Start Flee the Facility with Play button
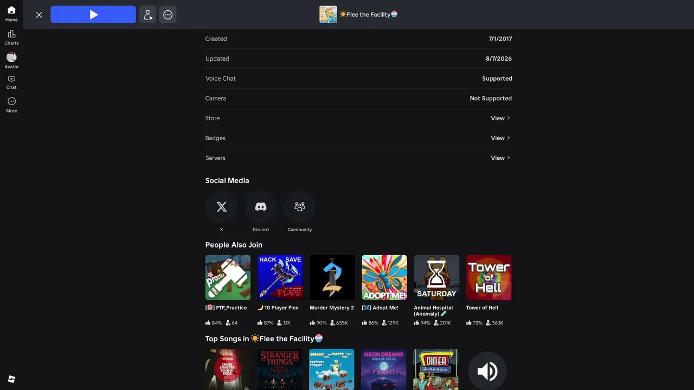694x390 pixels. [93, 15]
